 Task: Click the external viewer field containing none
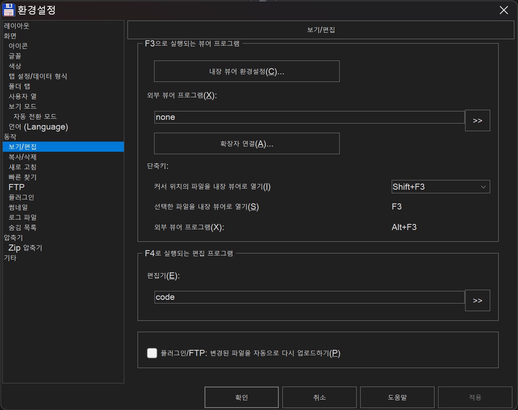coord(309,117)
